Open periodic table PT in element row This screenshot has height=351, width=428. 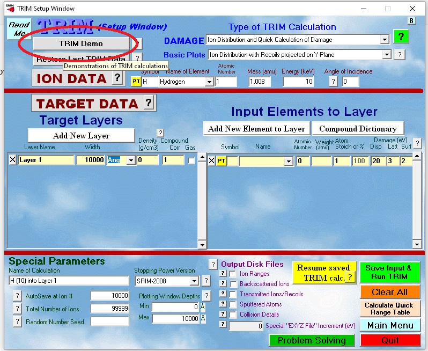[x=222, y=161]
